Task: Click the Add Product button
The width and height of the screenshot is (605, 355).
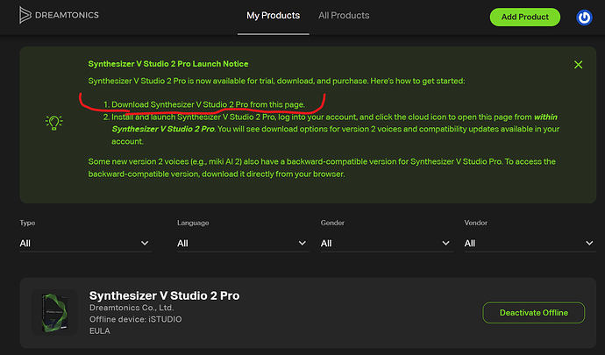Action: tap(524, 17)
